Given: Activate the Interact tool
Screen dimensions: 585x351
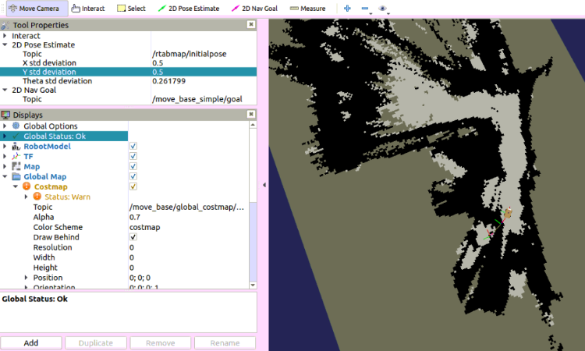Looking at the screenshot, I should click(87, 9).
